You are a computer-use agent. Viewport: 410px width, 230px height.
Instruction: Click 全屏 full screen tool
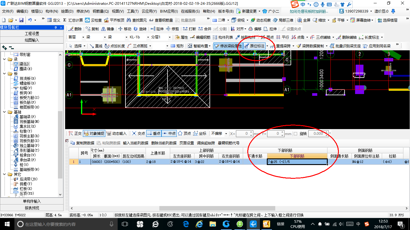pos(304,20)
